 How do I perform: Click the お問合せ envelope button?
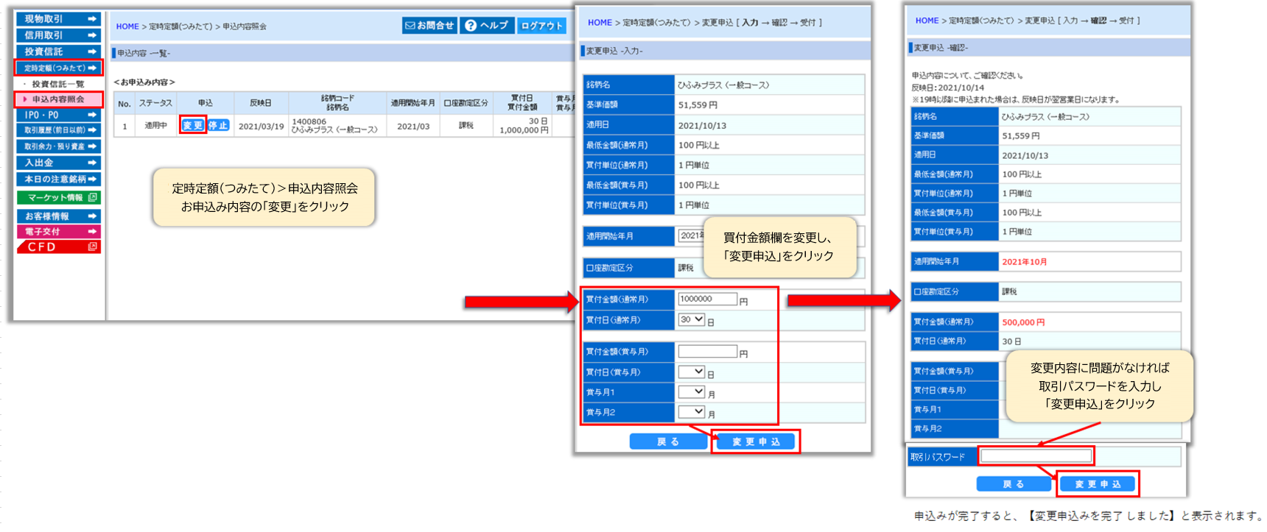[x=429, y=26]
